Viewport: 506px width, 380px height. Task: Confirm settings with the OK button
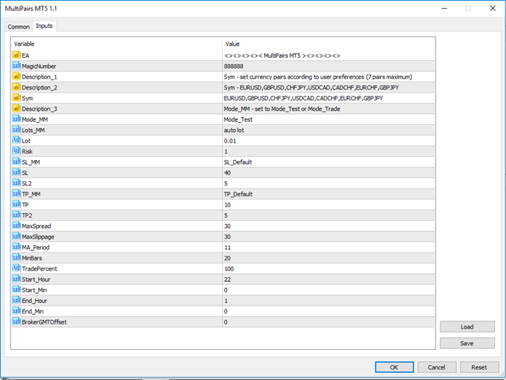[x=394, y=367]
